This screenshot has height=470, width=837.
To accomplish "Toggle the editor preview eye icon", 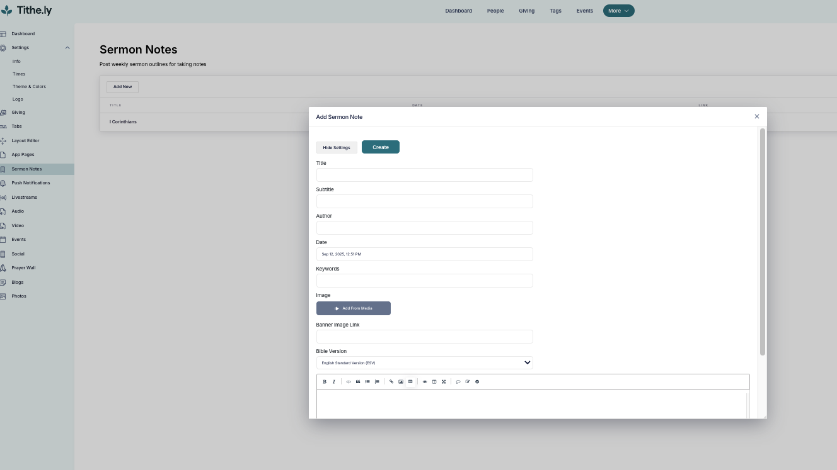I will pos(425,382).
